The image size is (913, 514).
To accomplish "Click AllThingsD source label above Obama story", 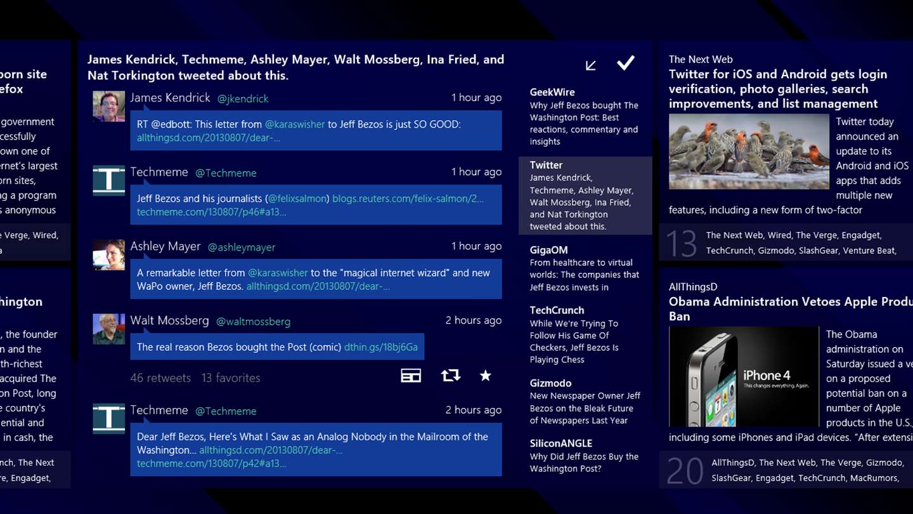I will click(693, 287).
